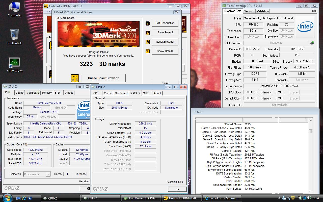Click the Switch between windows quick launch icon

[x=30, y=198]
